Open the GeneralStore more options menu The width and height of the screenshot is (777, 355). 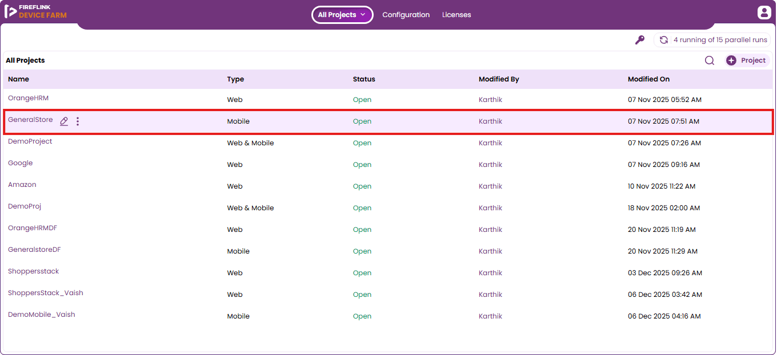pyautogui.click(x=78, y=121)
